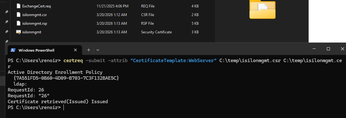The image size is (346, 118).
Task: Click the ExchangeCert.req file name
Action: [x=37, y=6]
